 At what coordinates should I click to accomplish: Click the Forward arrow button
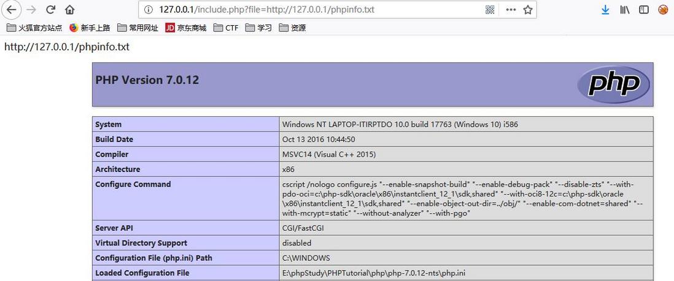pos(31,9)
